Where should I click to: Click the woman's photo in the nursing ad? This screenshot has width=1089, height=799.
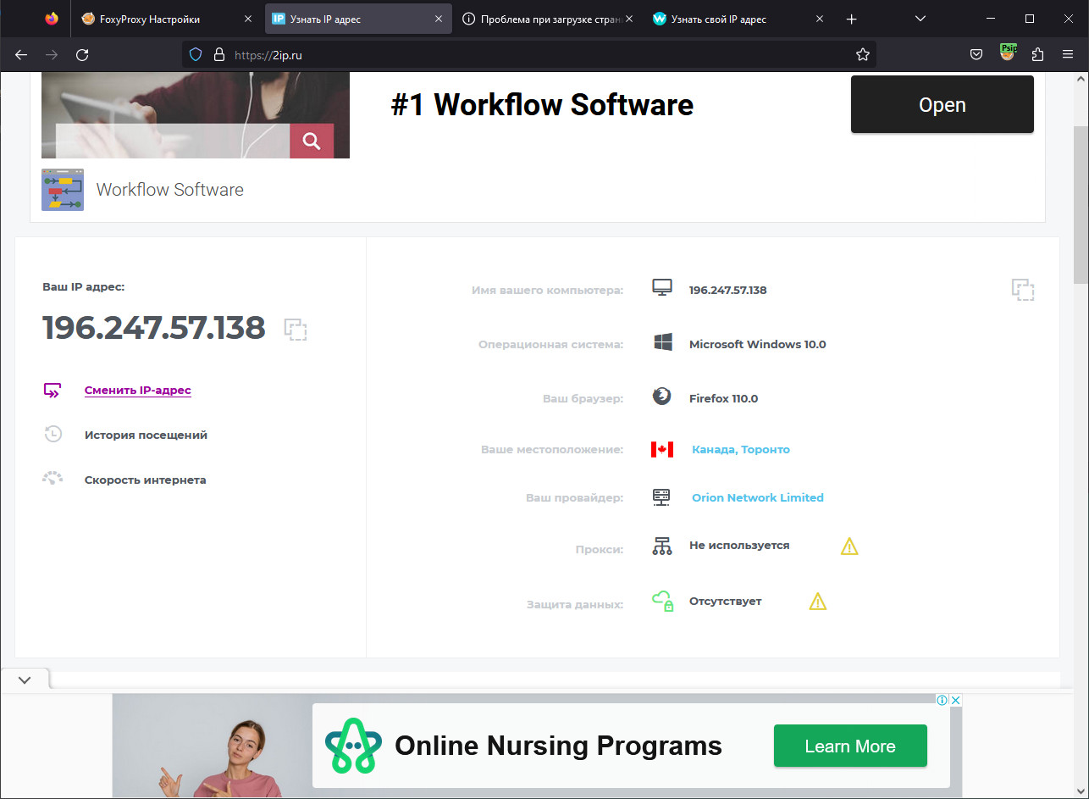click(212, 746)
